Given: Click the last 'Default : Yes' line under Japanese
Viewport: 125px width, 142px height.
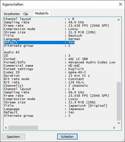Looking at the screenshot, I should pos(39,112).
